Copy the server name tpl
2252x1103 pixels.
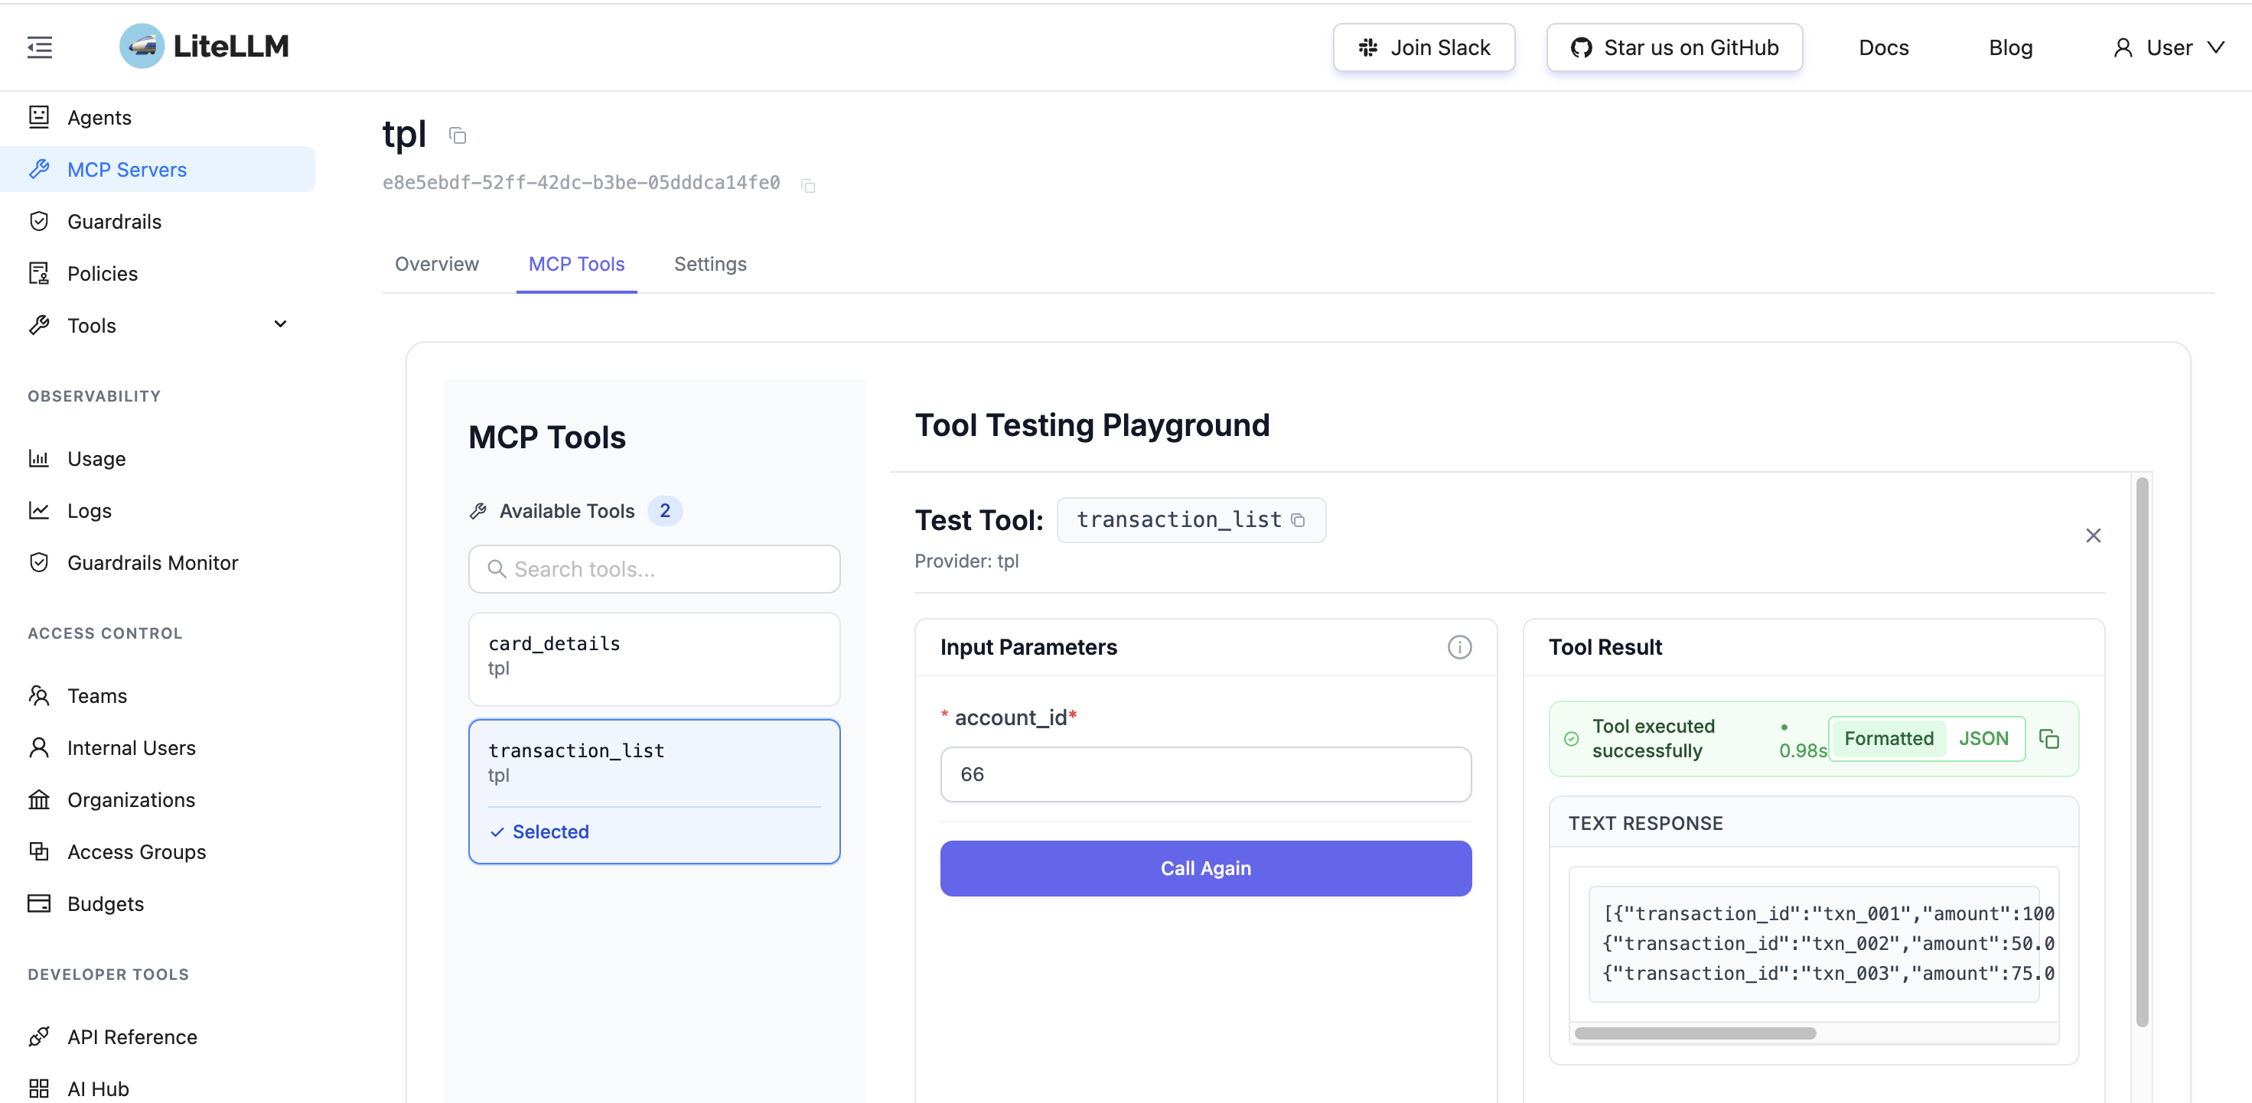click(x=458, y=135)
